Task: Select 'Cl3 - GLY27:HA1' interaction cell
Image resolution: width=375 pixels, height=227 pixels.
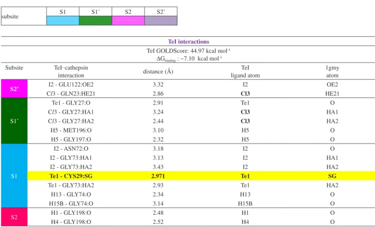Action: [71, 112]
